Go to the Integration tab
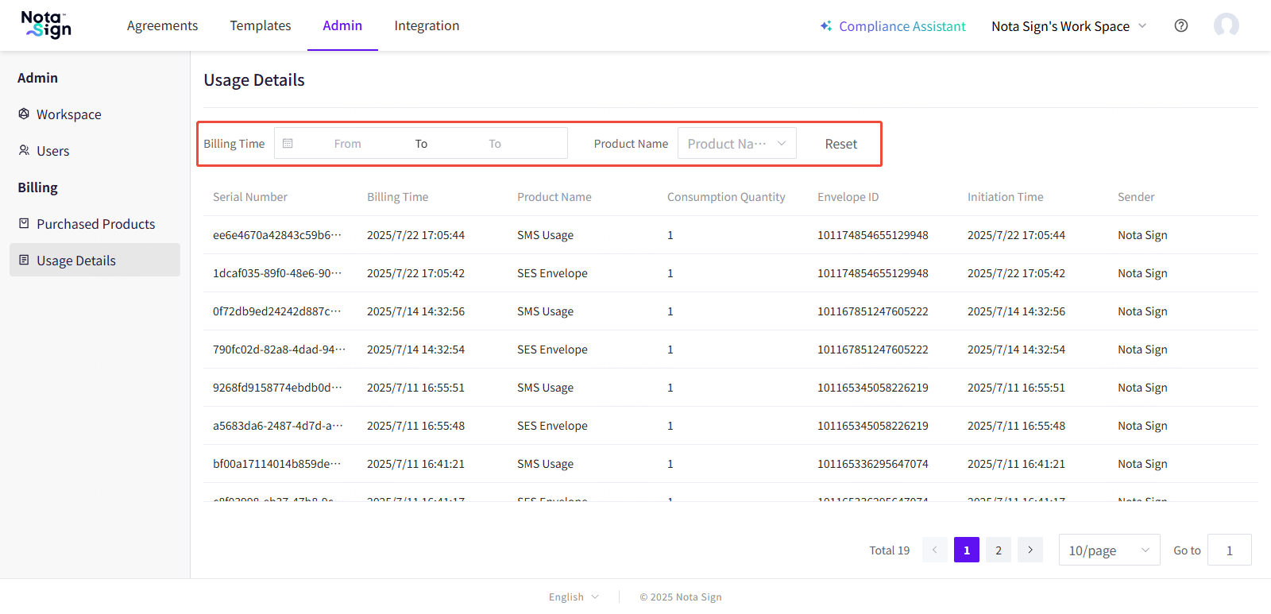Viewport: 1271px width, 614px height. 427,25
